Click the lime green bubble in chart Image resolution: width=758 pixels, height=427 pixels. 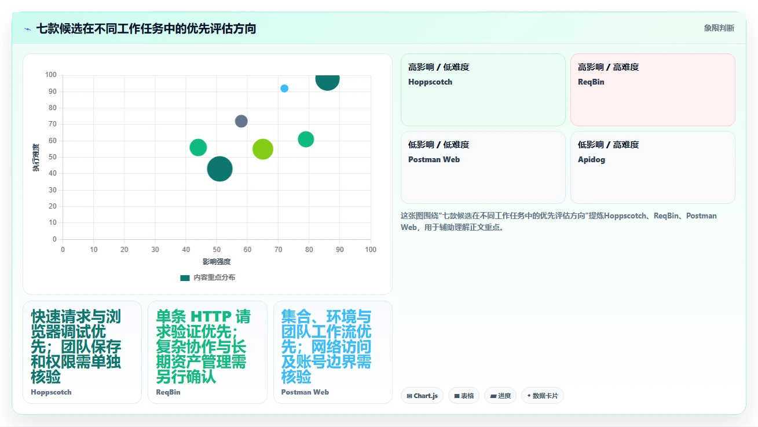[263, 149]
